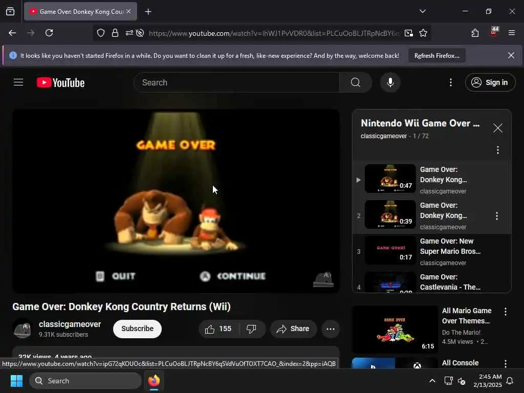The height and width of the screenshot is (393, 524).
Task: Like the video with 155 likes
Action: 219,329
